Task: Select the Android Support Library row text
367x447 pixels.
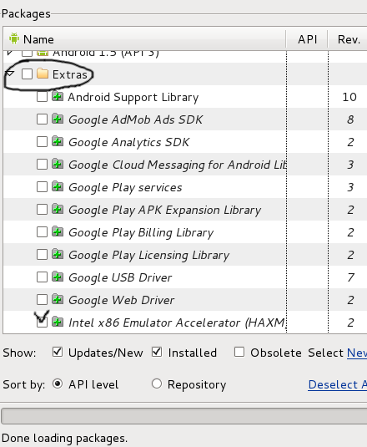Action: point(133,97)
